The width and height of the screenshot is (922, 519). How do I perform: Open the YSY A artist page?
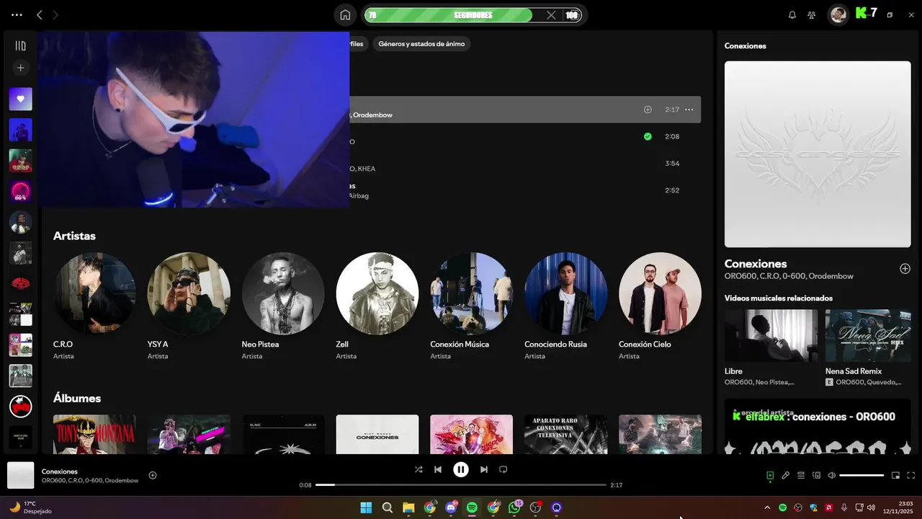[x=189, y=293]
